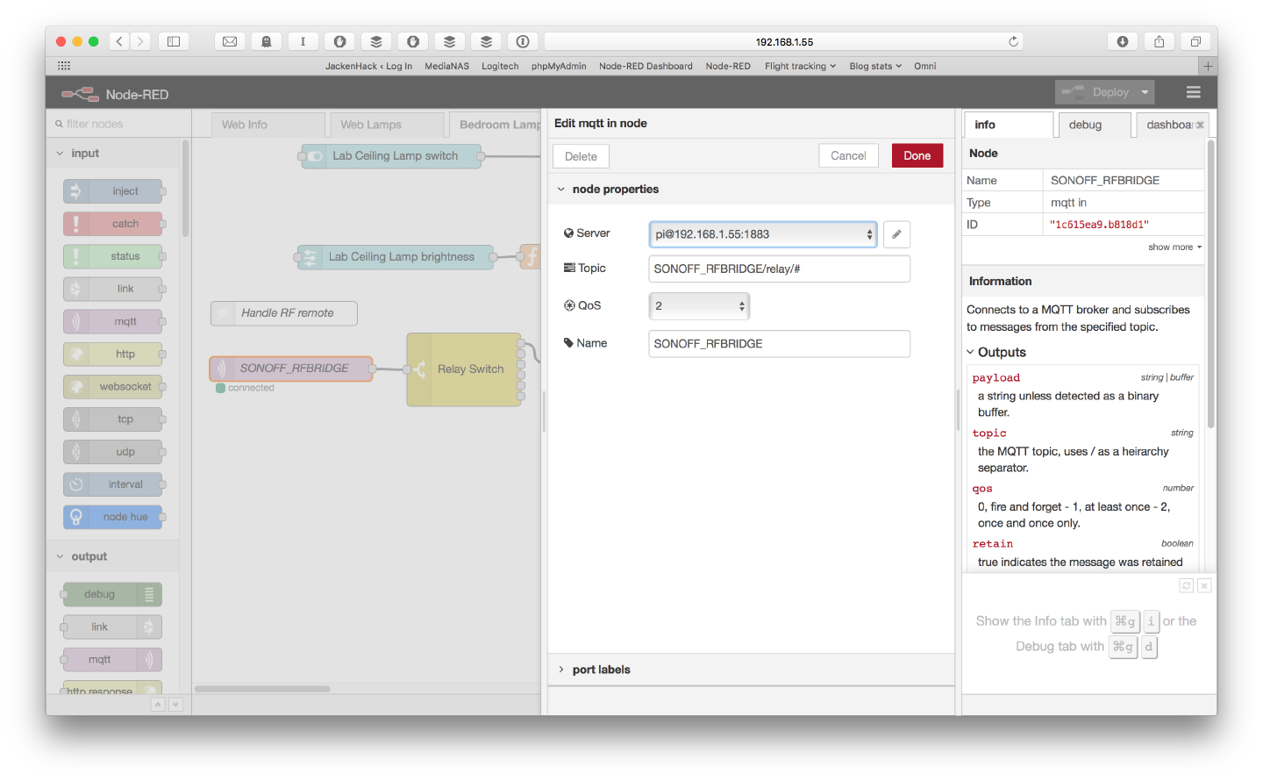Select the catch node in palette
Image resolution: width=1263 pixels, height=781 pixels.
pos(113,224)
